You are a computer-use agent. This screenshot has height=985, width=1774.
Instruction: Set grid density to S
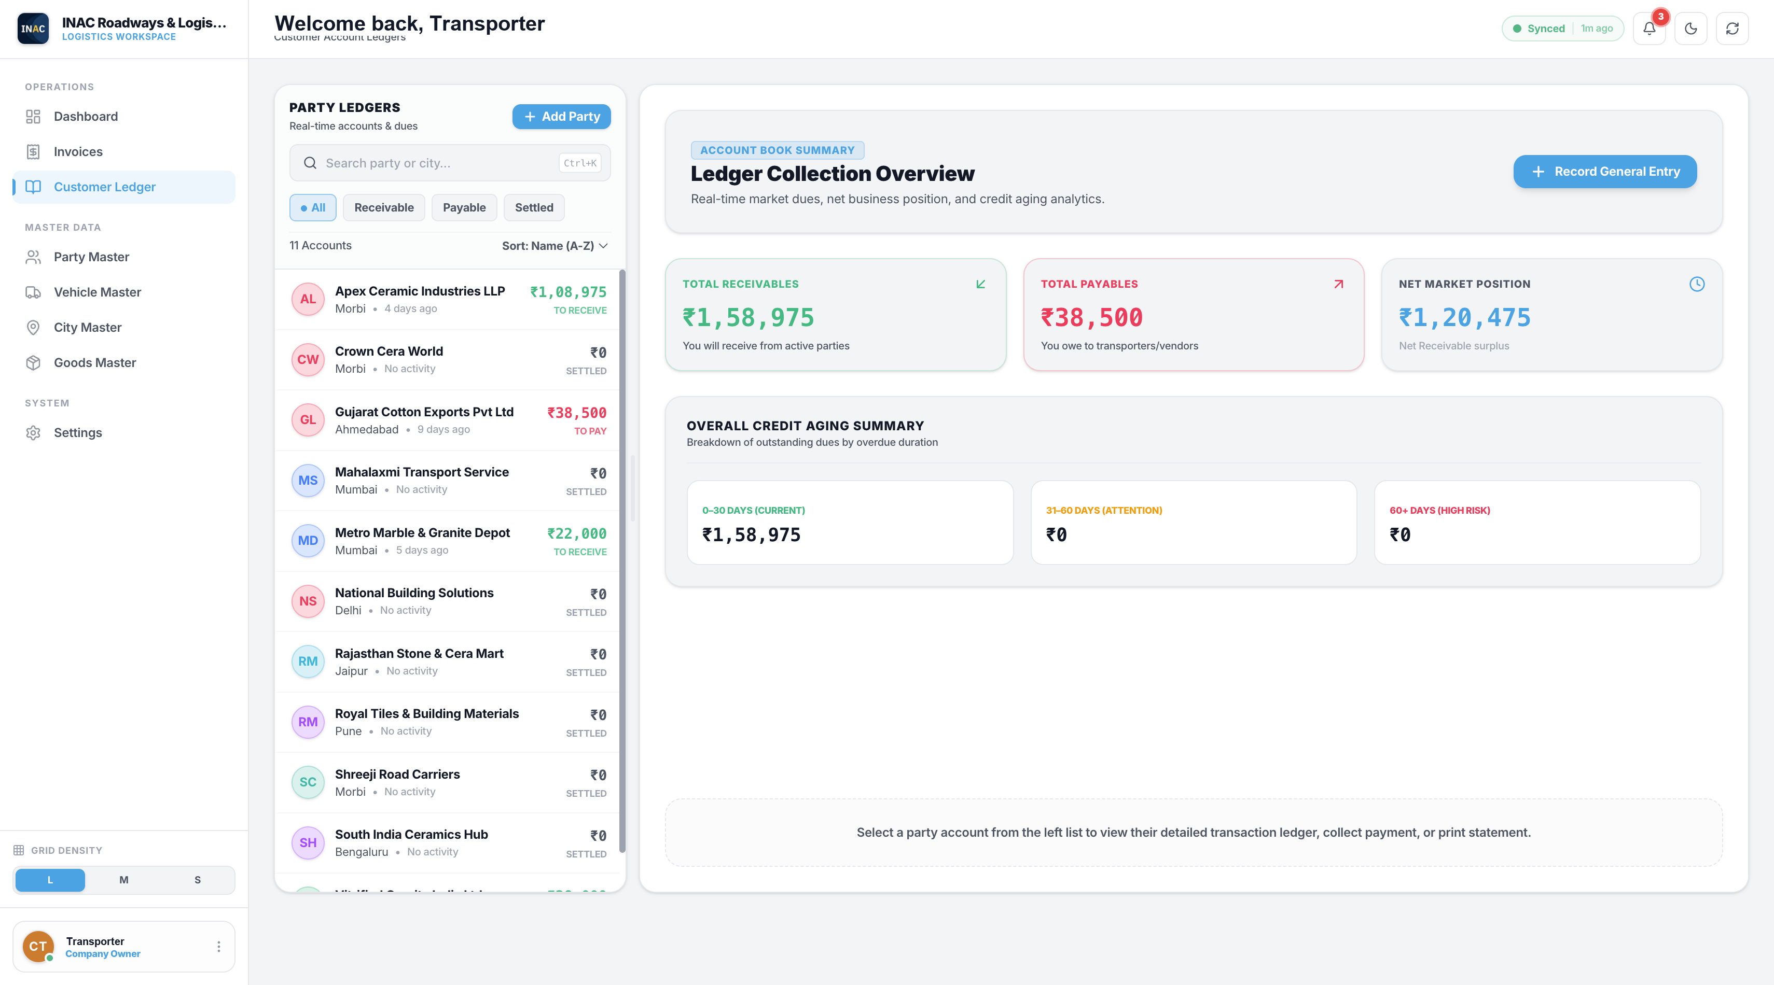pos(198,880)
